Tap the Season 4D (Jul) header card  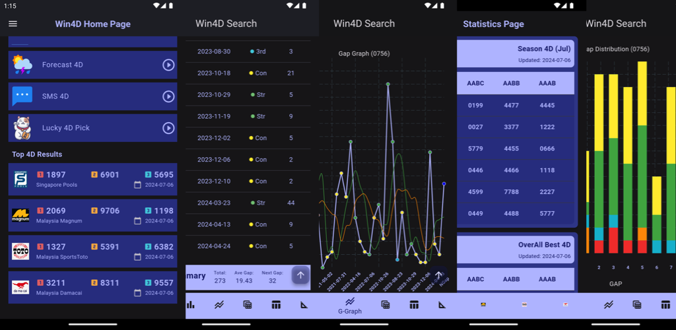[515, 54]
